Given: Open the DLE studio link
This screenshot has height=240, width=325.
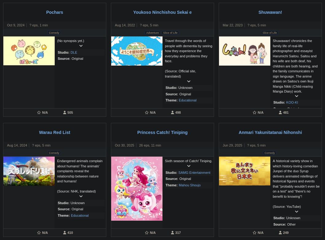Looking at the screenshot, I should (74, 52).
